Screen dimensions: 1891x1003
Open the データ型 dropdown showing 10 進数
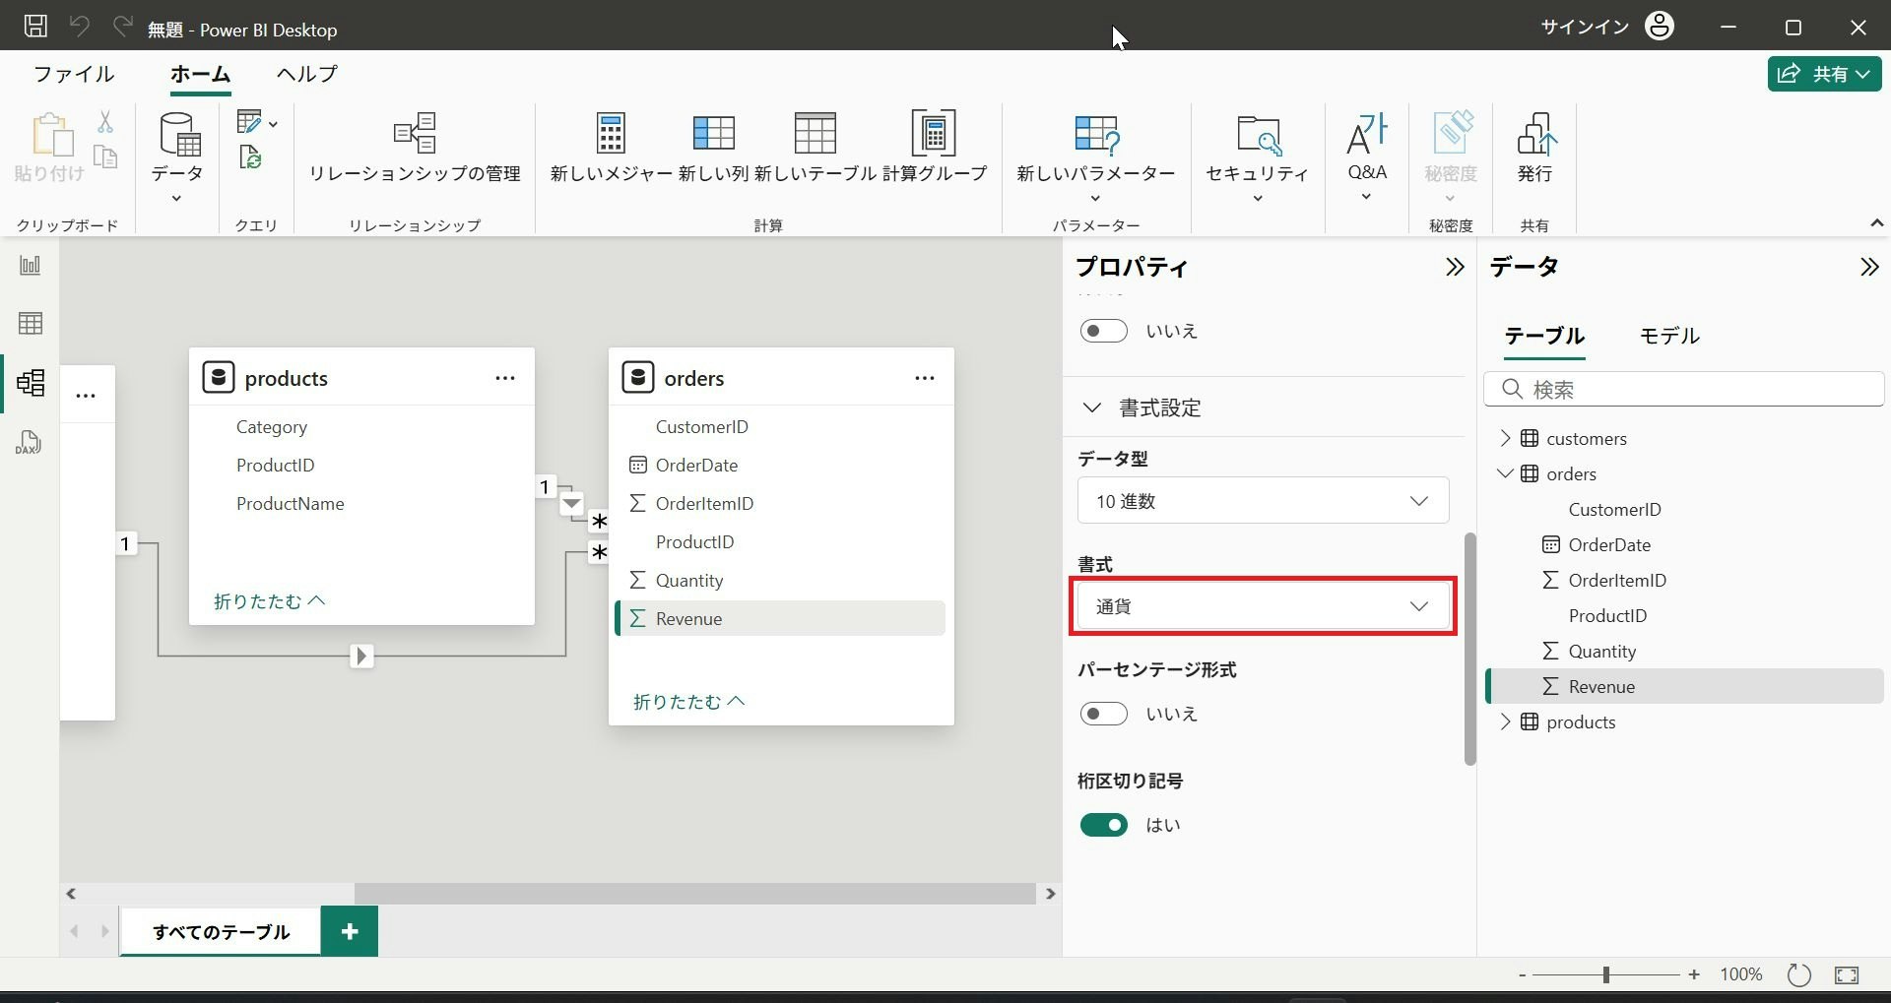pos(1263,501)
